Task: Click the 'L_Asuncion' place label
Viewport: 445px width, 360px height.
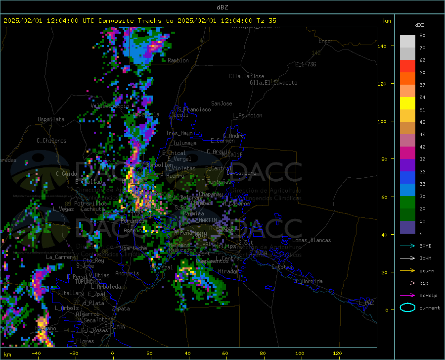Action: (x=247, y=115)
